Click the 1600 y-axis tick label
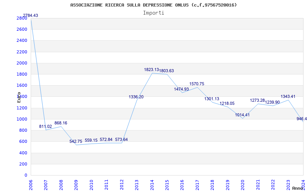 click(22, 85)
